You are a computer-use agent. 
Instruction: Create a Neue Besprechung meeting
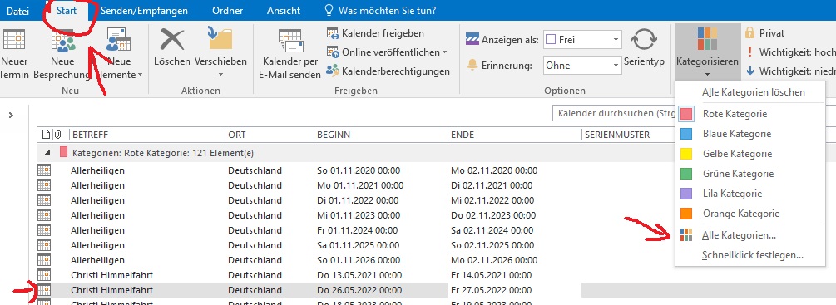(62, 54)
